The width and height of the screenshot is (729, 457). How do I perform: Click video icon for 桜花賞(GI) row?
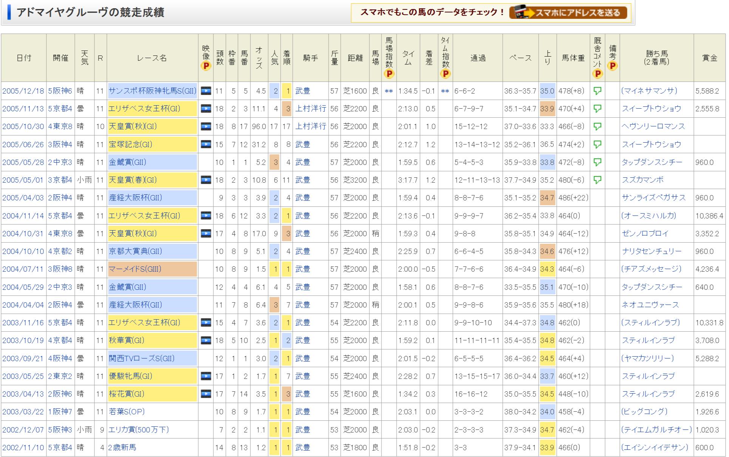click(x=205, y=394)
